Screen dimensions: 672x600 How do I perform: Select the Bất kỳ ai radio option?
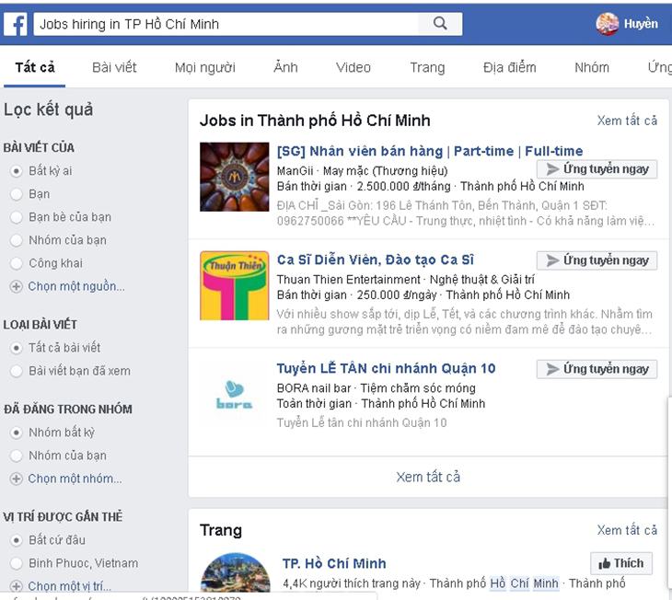pyautogui.click(x=16, y=171)
